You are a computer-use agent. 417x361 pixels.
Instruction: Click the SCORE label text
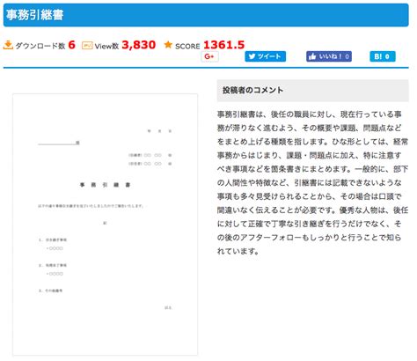187,46
